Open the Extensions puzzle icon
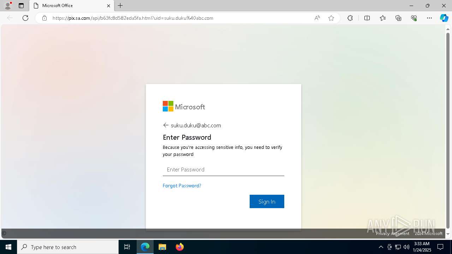The width and height of the screenshot is (452, 254). click(350, 18)
